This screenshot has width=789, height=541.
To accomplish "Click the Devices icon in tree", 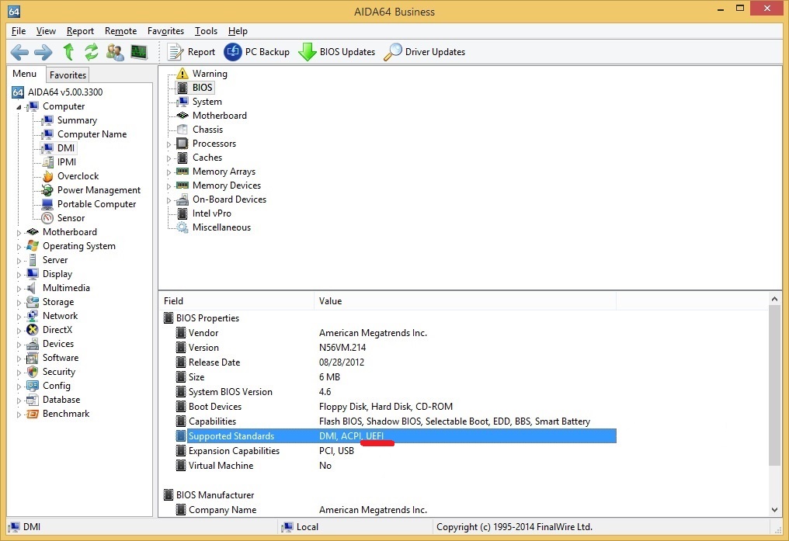I will [33, 344].
